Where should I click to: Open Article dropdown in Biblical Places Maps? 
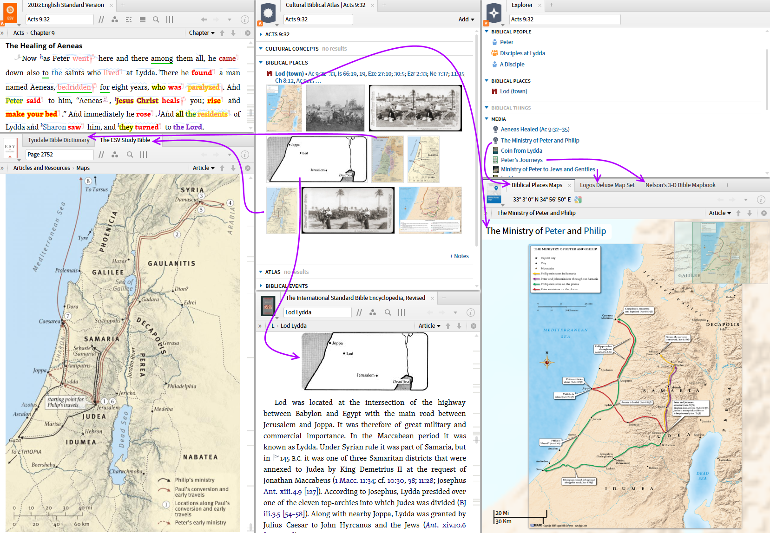click(720, 213)
